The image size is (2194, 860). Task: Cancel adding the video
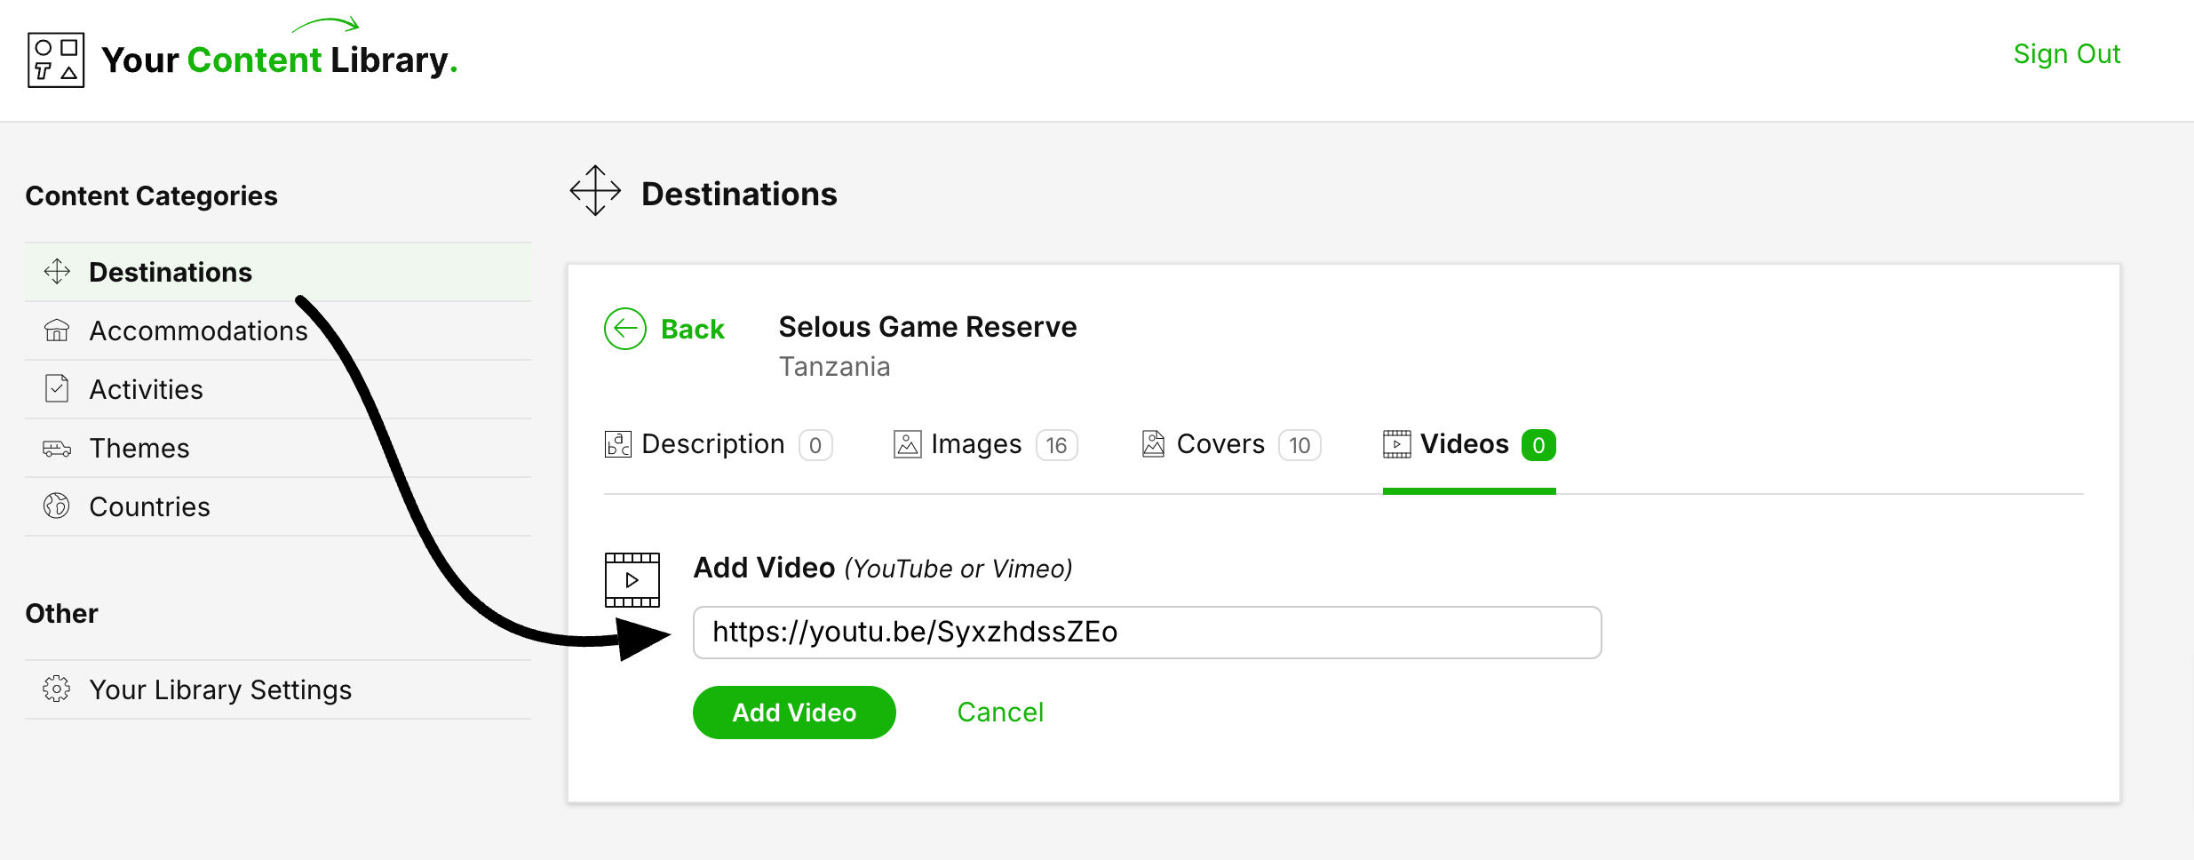[x=1000, y=713]
